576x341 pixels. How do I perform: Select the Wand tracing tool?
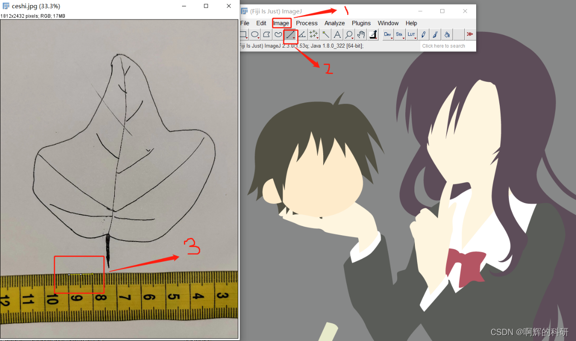[326, 35]
